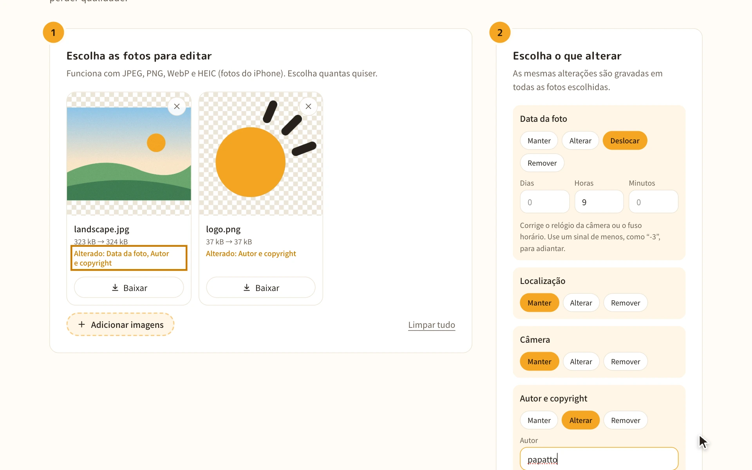Remove logo.png using its X icon
Viewport: 752px width, 470px height.
coord(308,107)
